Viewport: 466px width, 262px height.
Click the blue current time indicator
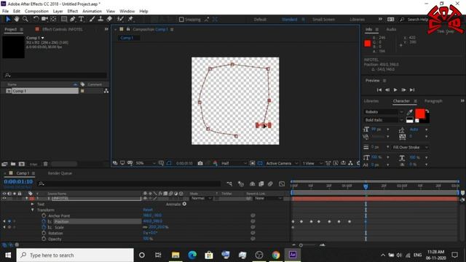coord(366,186)
